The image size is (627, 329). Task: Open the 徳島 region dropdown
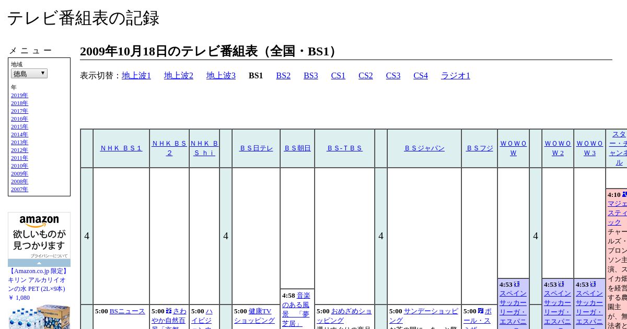[29, 74]
